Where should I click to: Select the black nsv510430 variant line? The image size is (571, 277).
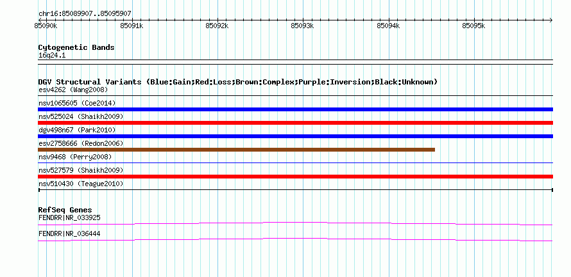[295, 190]
